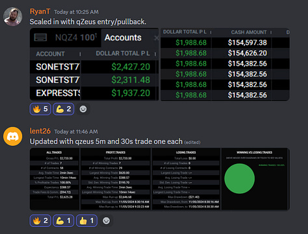Image resolution: width=308 pixels, height=234 pixels.
Task: Add a reaction to lent26's message
Action: [x=106, y=220]
